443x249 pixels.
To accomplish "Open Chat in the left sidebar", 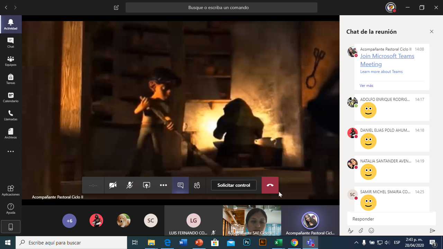I will click(11, 43).
